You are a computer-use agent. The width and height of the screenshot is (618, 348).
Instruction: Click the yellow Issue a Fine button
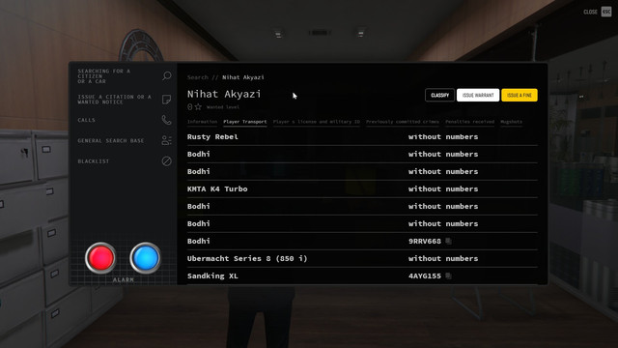point(520,95)
